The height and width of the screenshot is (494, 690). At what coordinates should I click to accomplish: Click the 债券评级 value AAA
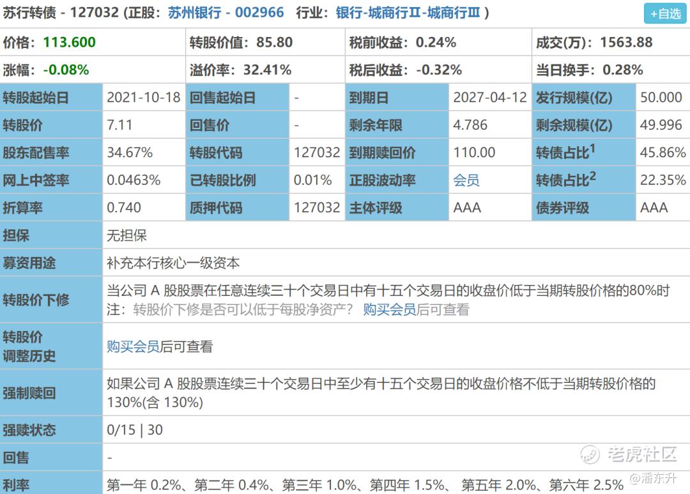coord(654,207)
